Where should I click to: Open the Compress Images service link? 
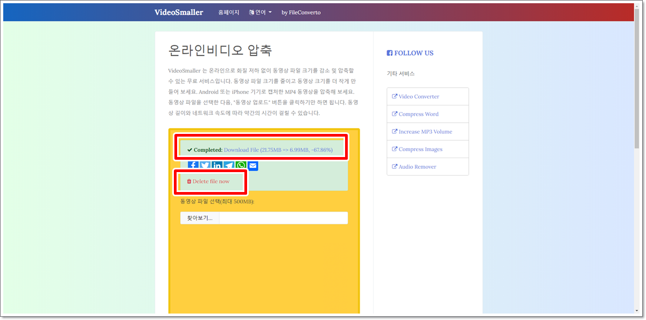(x=427, y=149)
